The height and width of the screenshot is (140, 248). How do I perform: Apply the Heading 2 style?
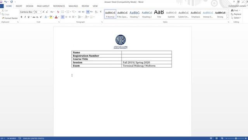click(x=147, y=14)
